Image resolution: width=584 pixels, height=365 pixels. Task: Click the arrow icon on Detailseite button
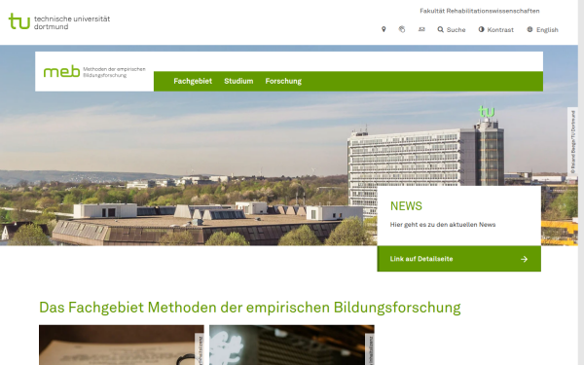click(524, 259)
